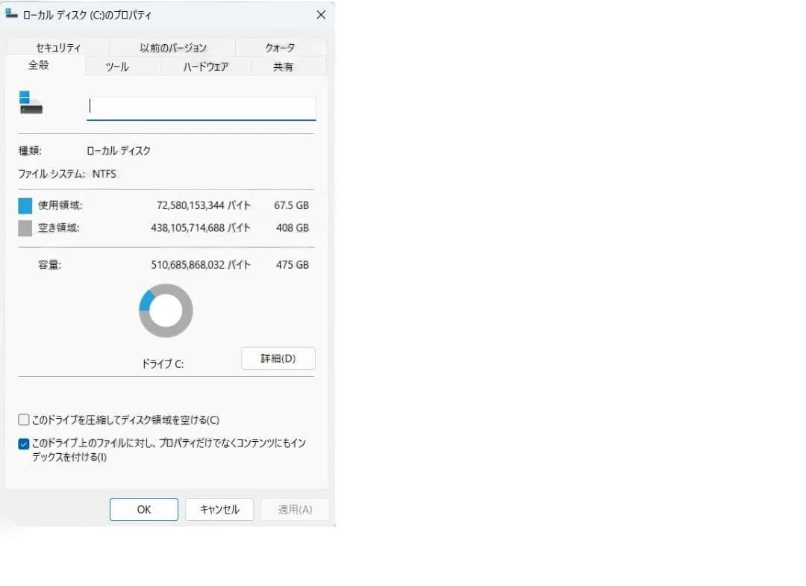Close the properties dialog
Screen dimensions: 806x586
(x=321, y=14)
